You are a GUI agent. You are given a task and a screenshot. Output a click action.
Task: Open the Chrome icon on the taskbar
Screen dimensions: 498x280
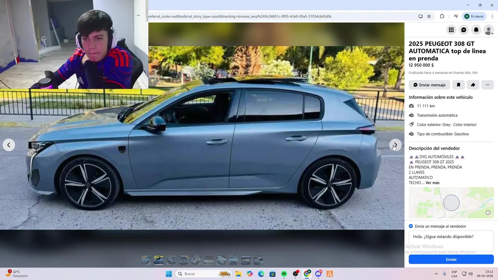pyautogui.click(x=307, y=274)
